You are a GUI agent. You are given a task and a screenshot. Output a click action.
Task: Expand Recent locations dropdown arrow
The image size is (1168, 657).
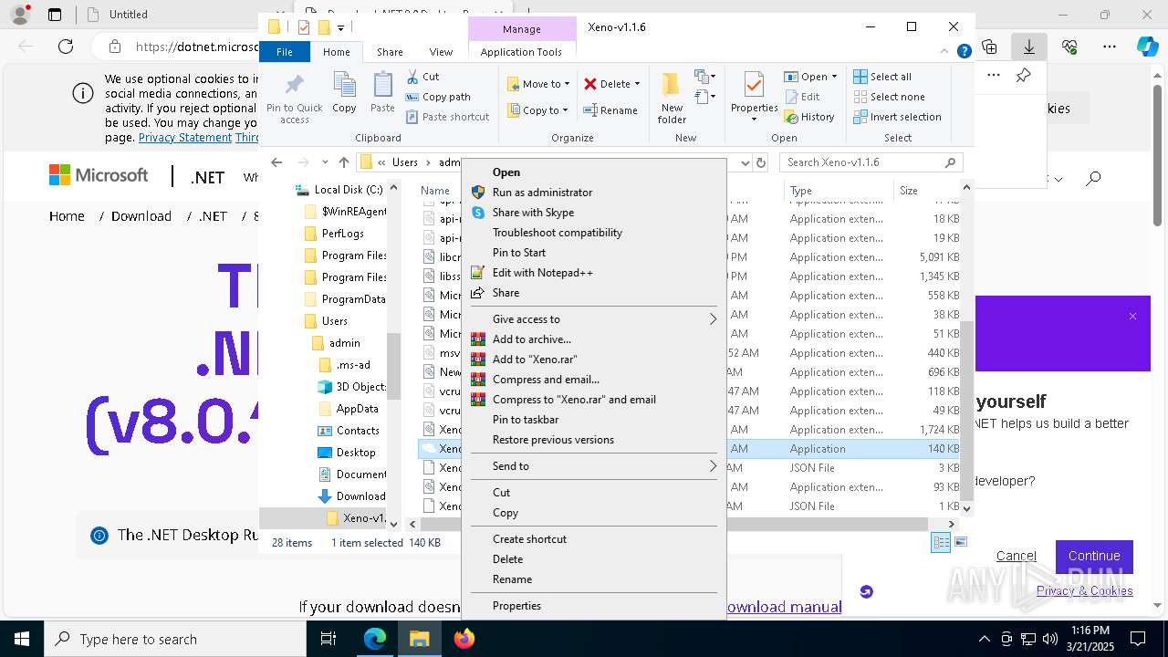pyautogui.click(x=325, y=162)
